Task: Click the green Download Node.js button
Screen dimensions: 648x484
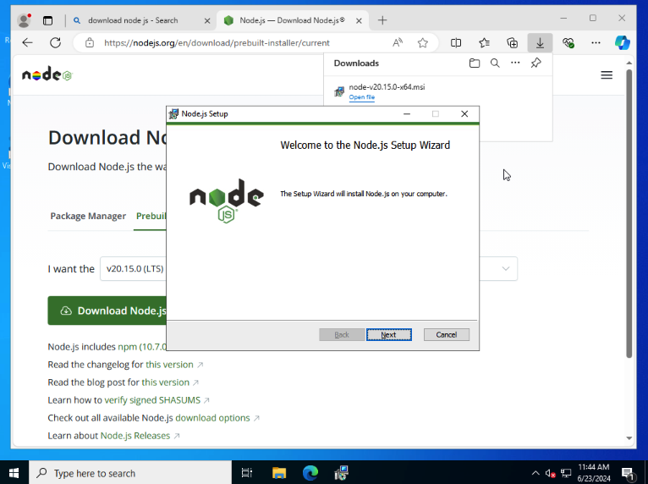Action: click(107, 311)
